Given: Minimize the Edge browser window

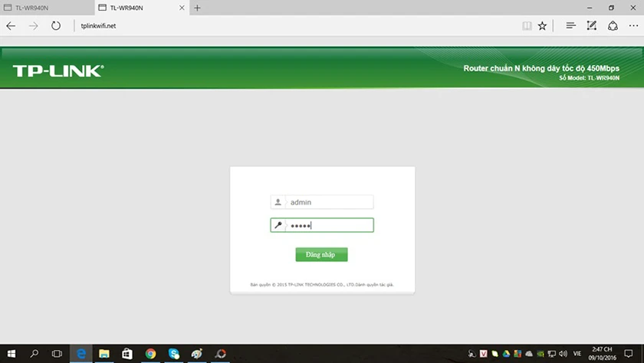Looking at the screenshot, I should point(590,8).
